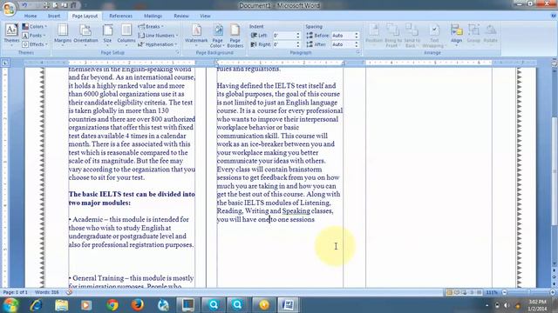This screenshot has width=558, height=313.
Task: Click the proofing errors status icon
Action: click(69, 292)
